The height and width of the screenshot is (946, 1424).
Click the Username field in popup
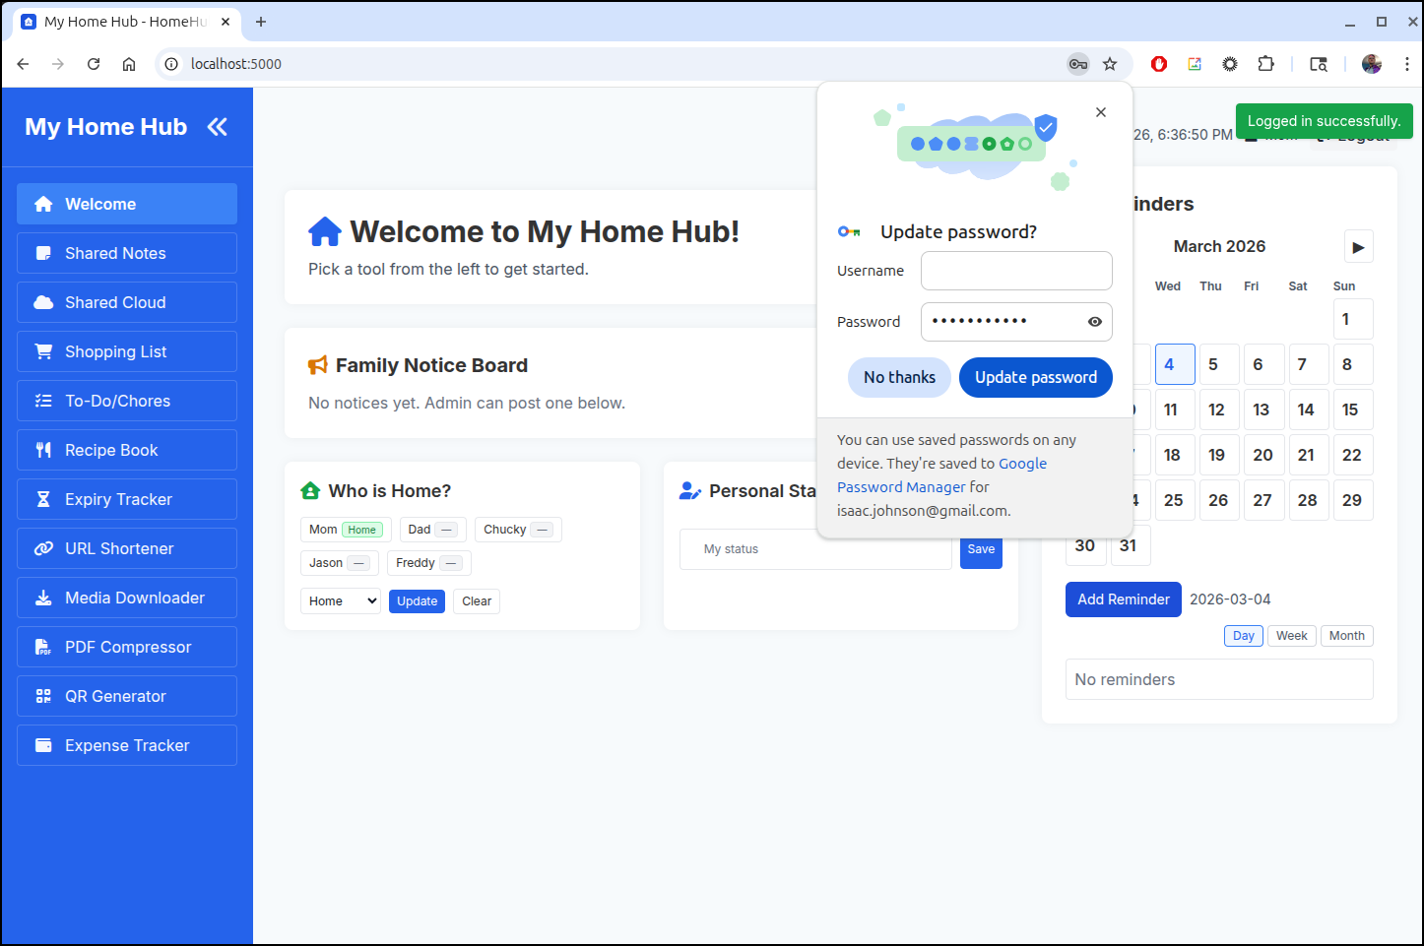tap(1016, 271)
